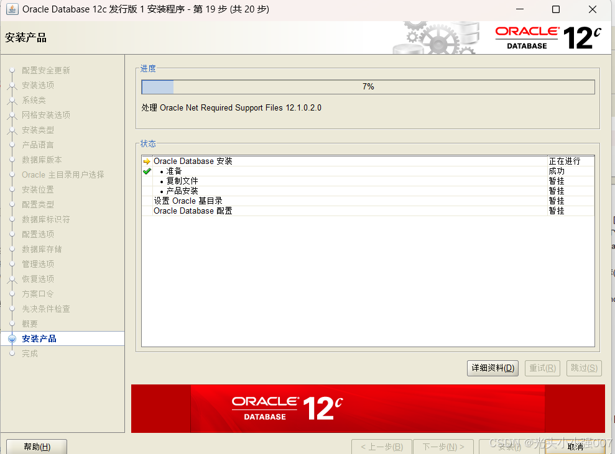The image size is (615, 454).
Task: Select the 数据库标识符 step in sidebar
Action: pos(46,219)
